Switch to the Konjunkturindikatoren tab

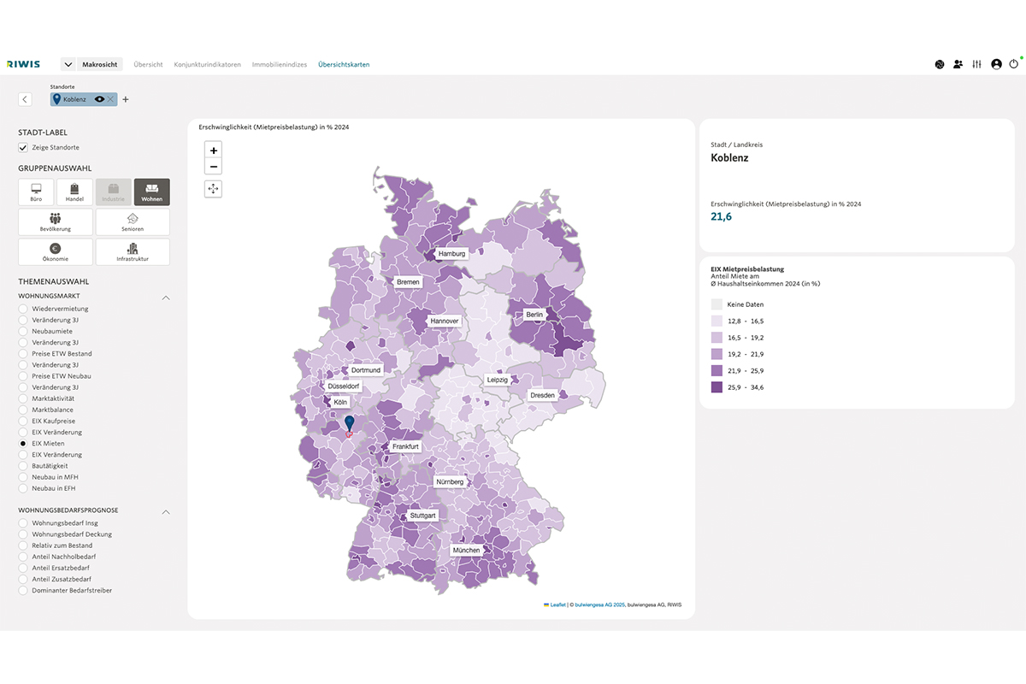point(207,64)
